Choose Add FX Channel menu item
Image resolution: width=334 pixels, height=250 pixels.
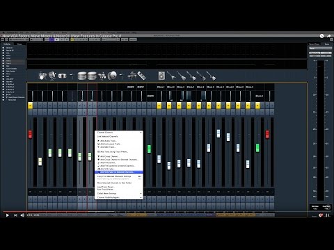click(119, 162)
